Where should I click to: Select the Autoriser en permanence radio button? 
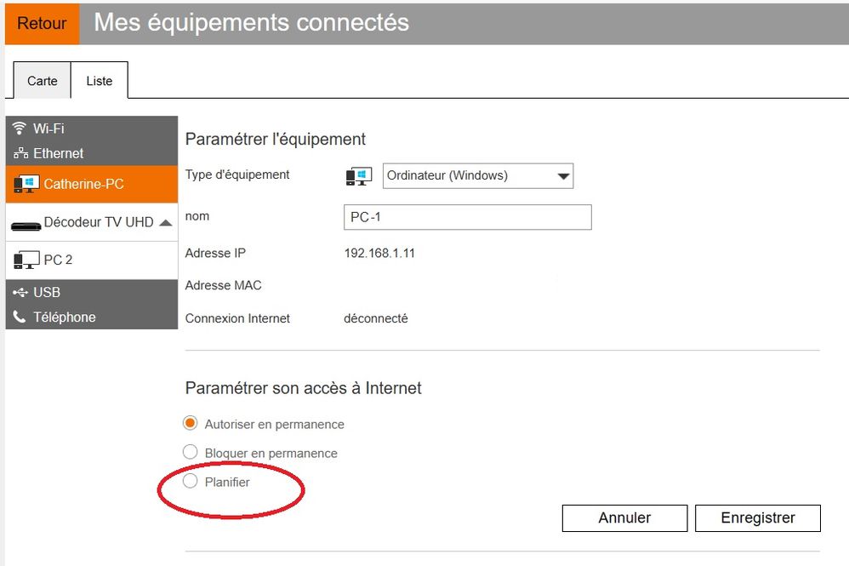point(191,424)
